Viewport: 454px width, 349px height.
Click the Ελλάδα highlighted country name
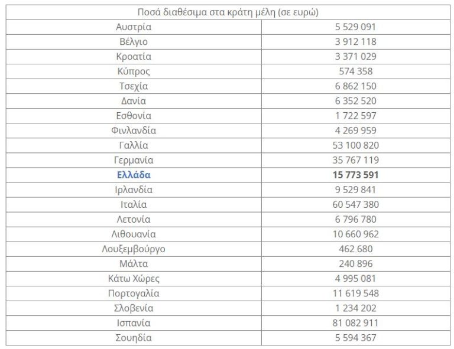134,175
